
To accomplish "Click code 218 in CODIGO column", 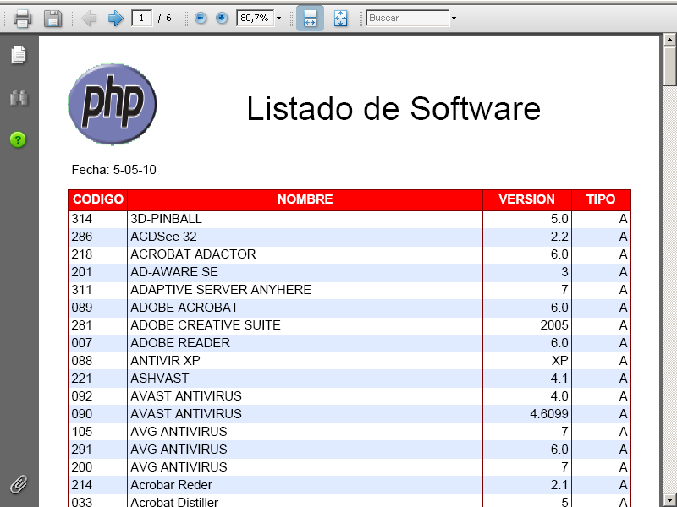I will pyautogui.click(x=81, y=254).
